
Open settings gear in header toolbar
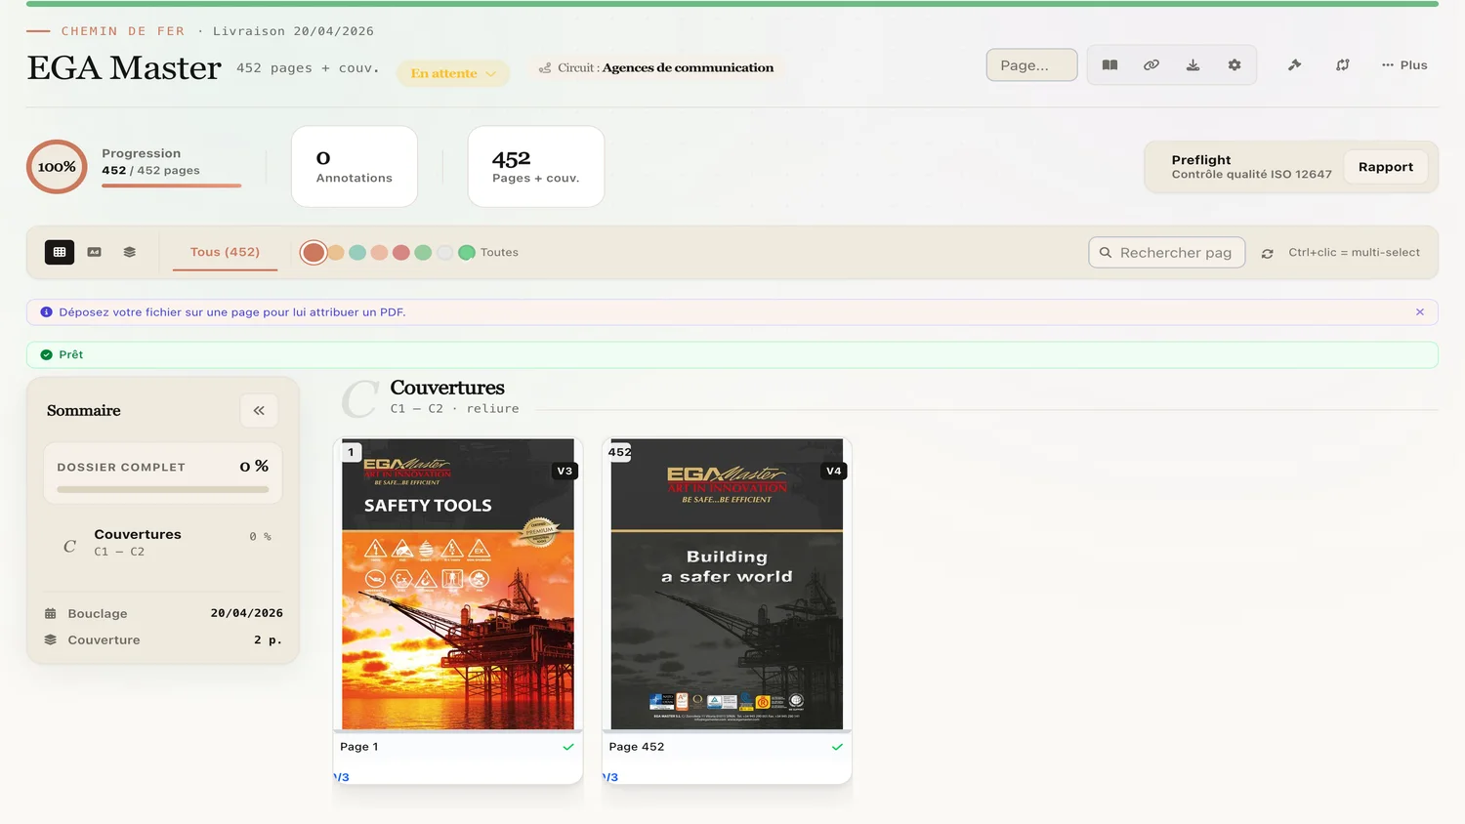point(1235,65)
